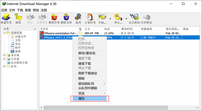
Task: Select 全部任务 category
Action: [16, 33]
